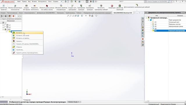The width and height of the screenshot is (186, 105).
Task: Click Трассировка проводки tool
Action: tap(90, 7)
